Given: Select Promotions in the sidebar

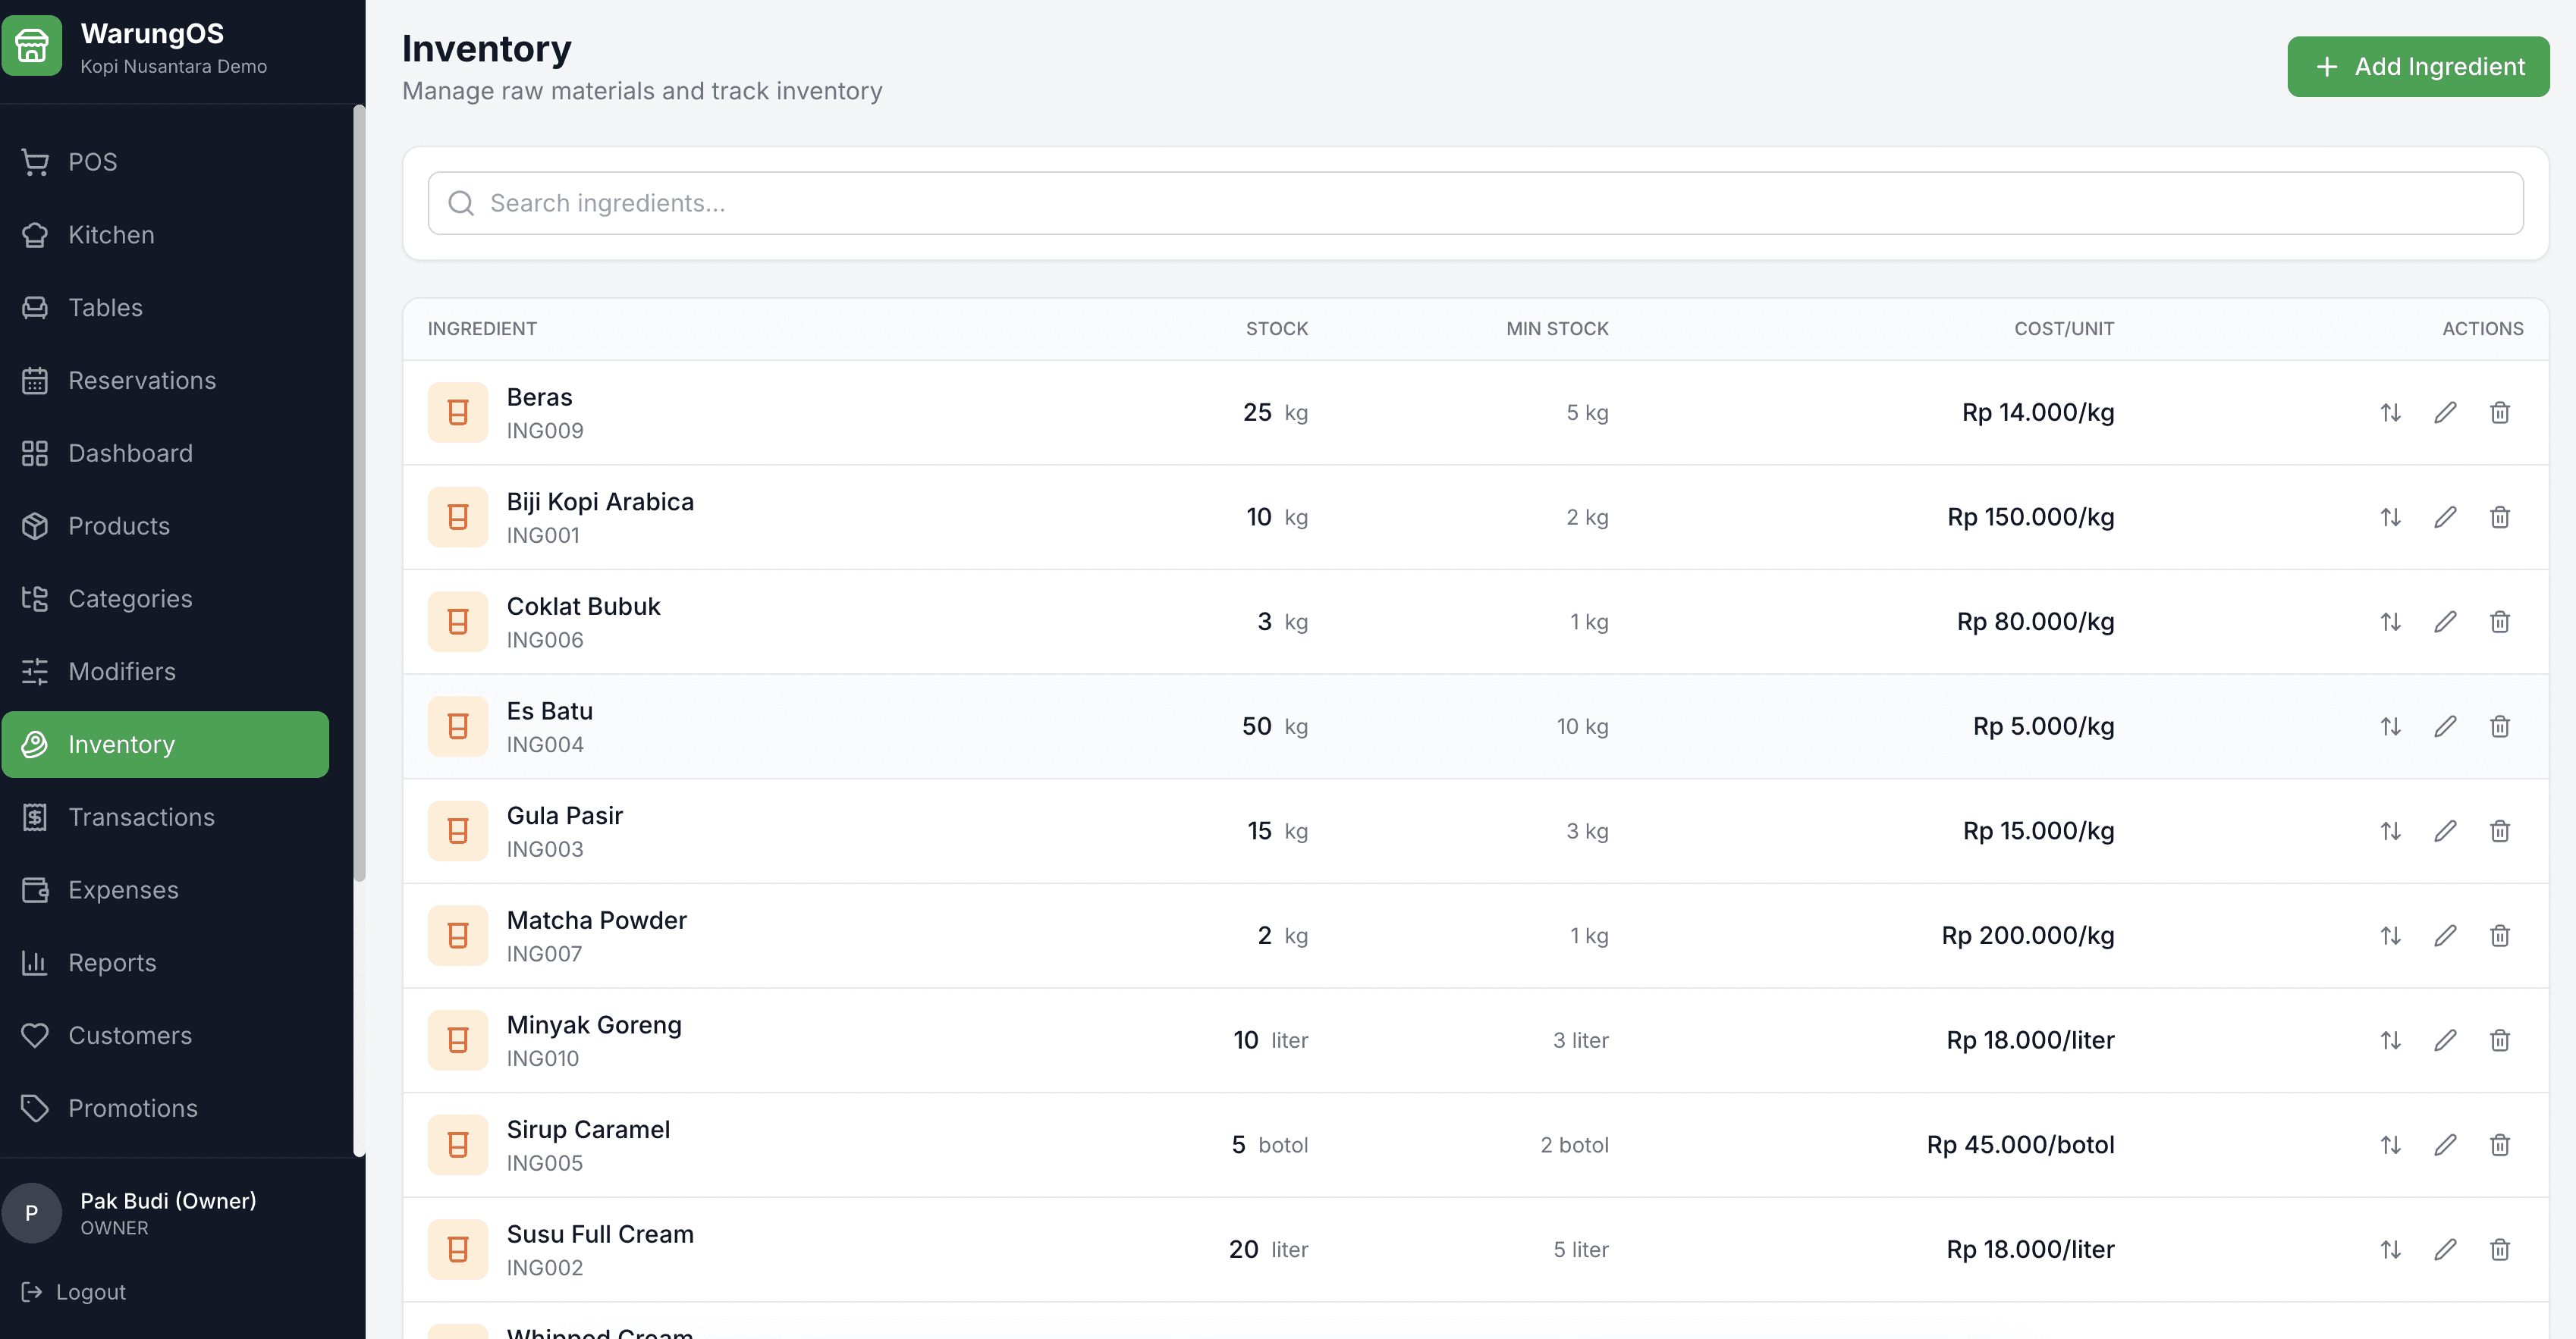Looking at the screenshot, I should point(133,1109).
